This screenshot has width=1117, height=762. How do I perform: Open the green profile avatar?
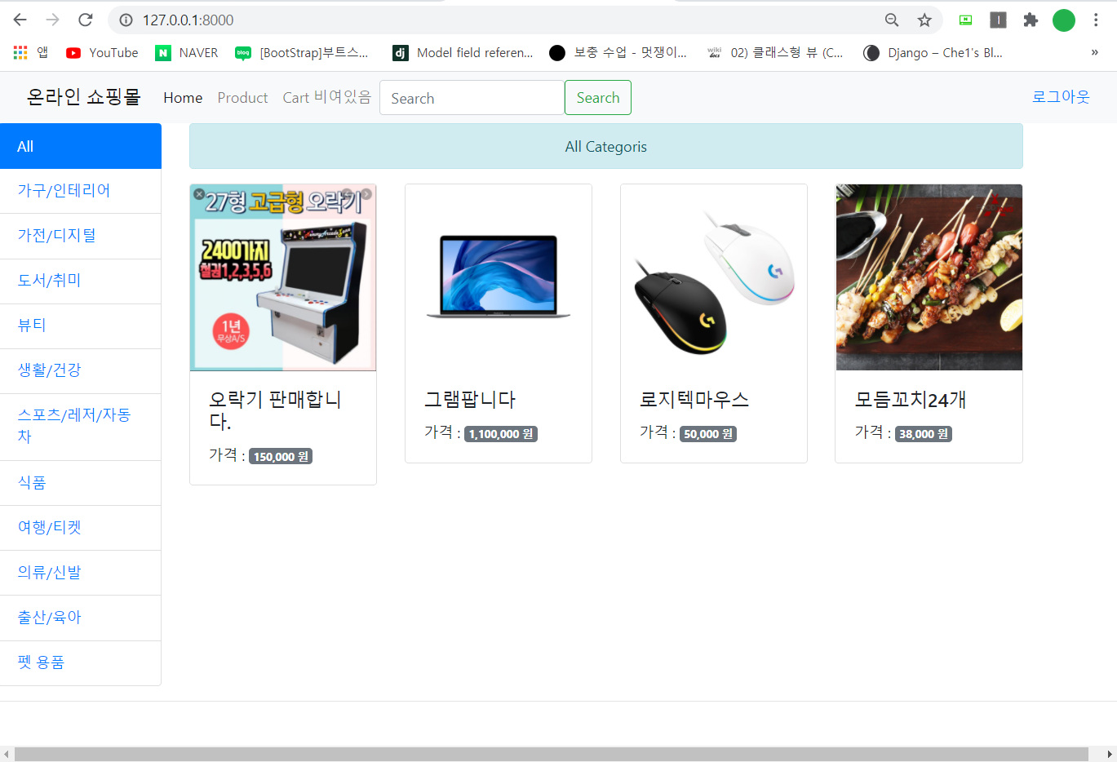click(1064, 20)
